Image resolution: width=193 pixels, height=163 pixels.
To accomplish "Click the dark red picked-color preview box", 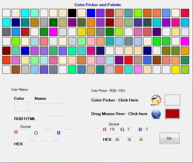I will (x=172, y=114).
